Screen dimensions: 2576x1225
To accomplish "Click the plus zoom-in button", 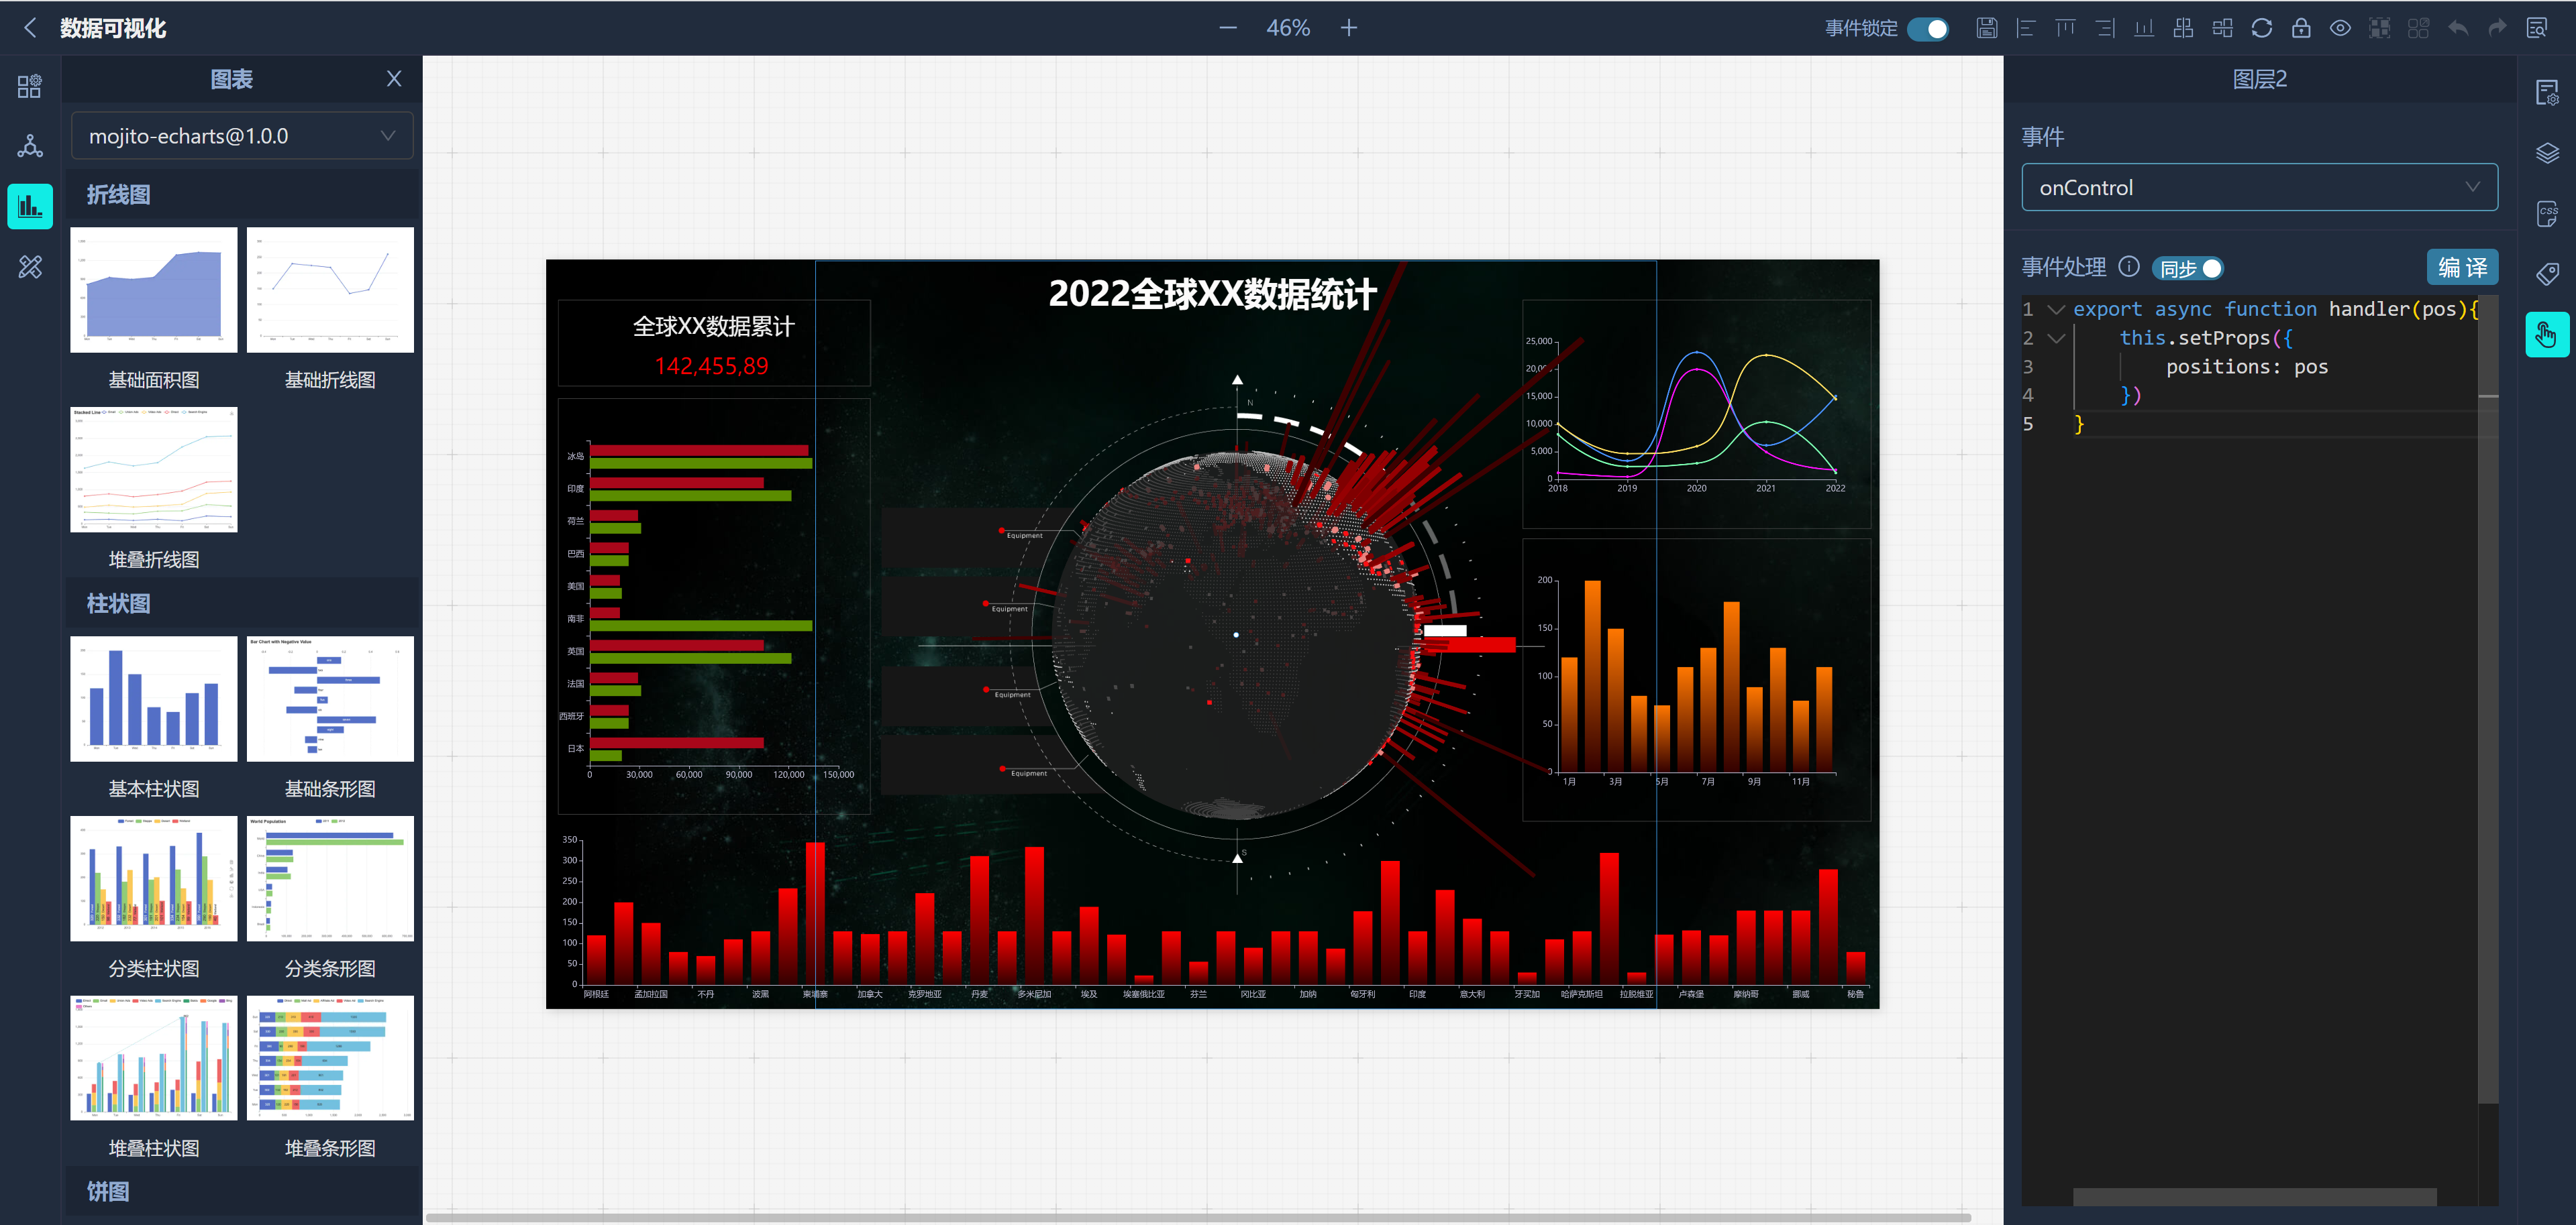I will click(1348, 28).
